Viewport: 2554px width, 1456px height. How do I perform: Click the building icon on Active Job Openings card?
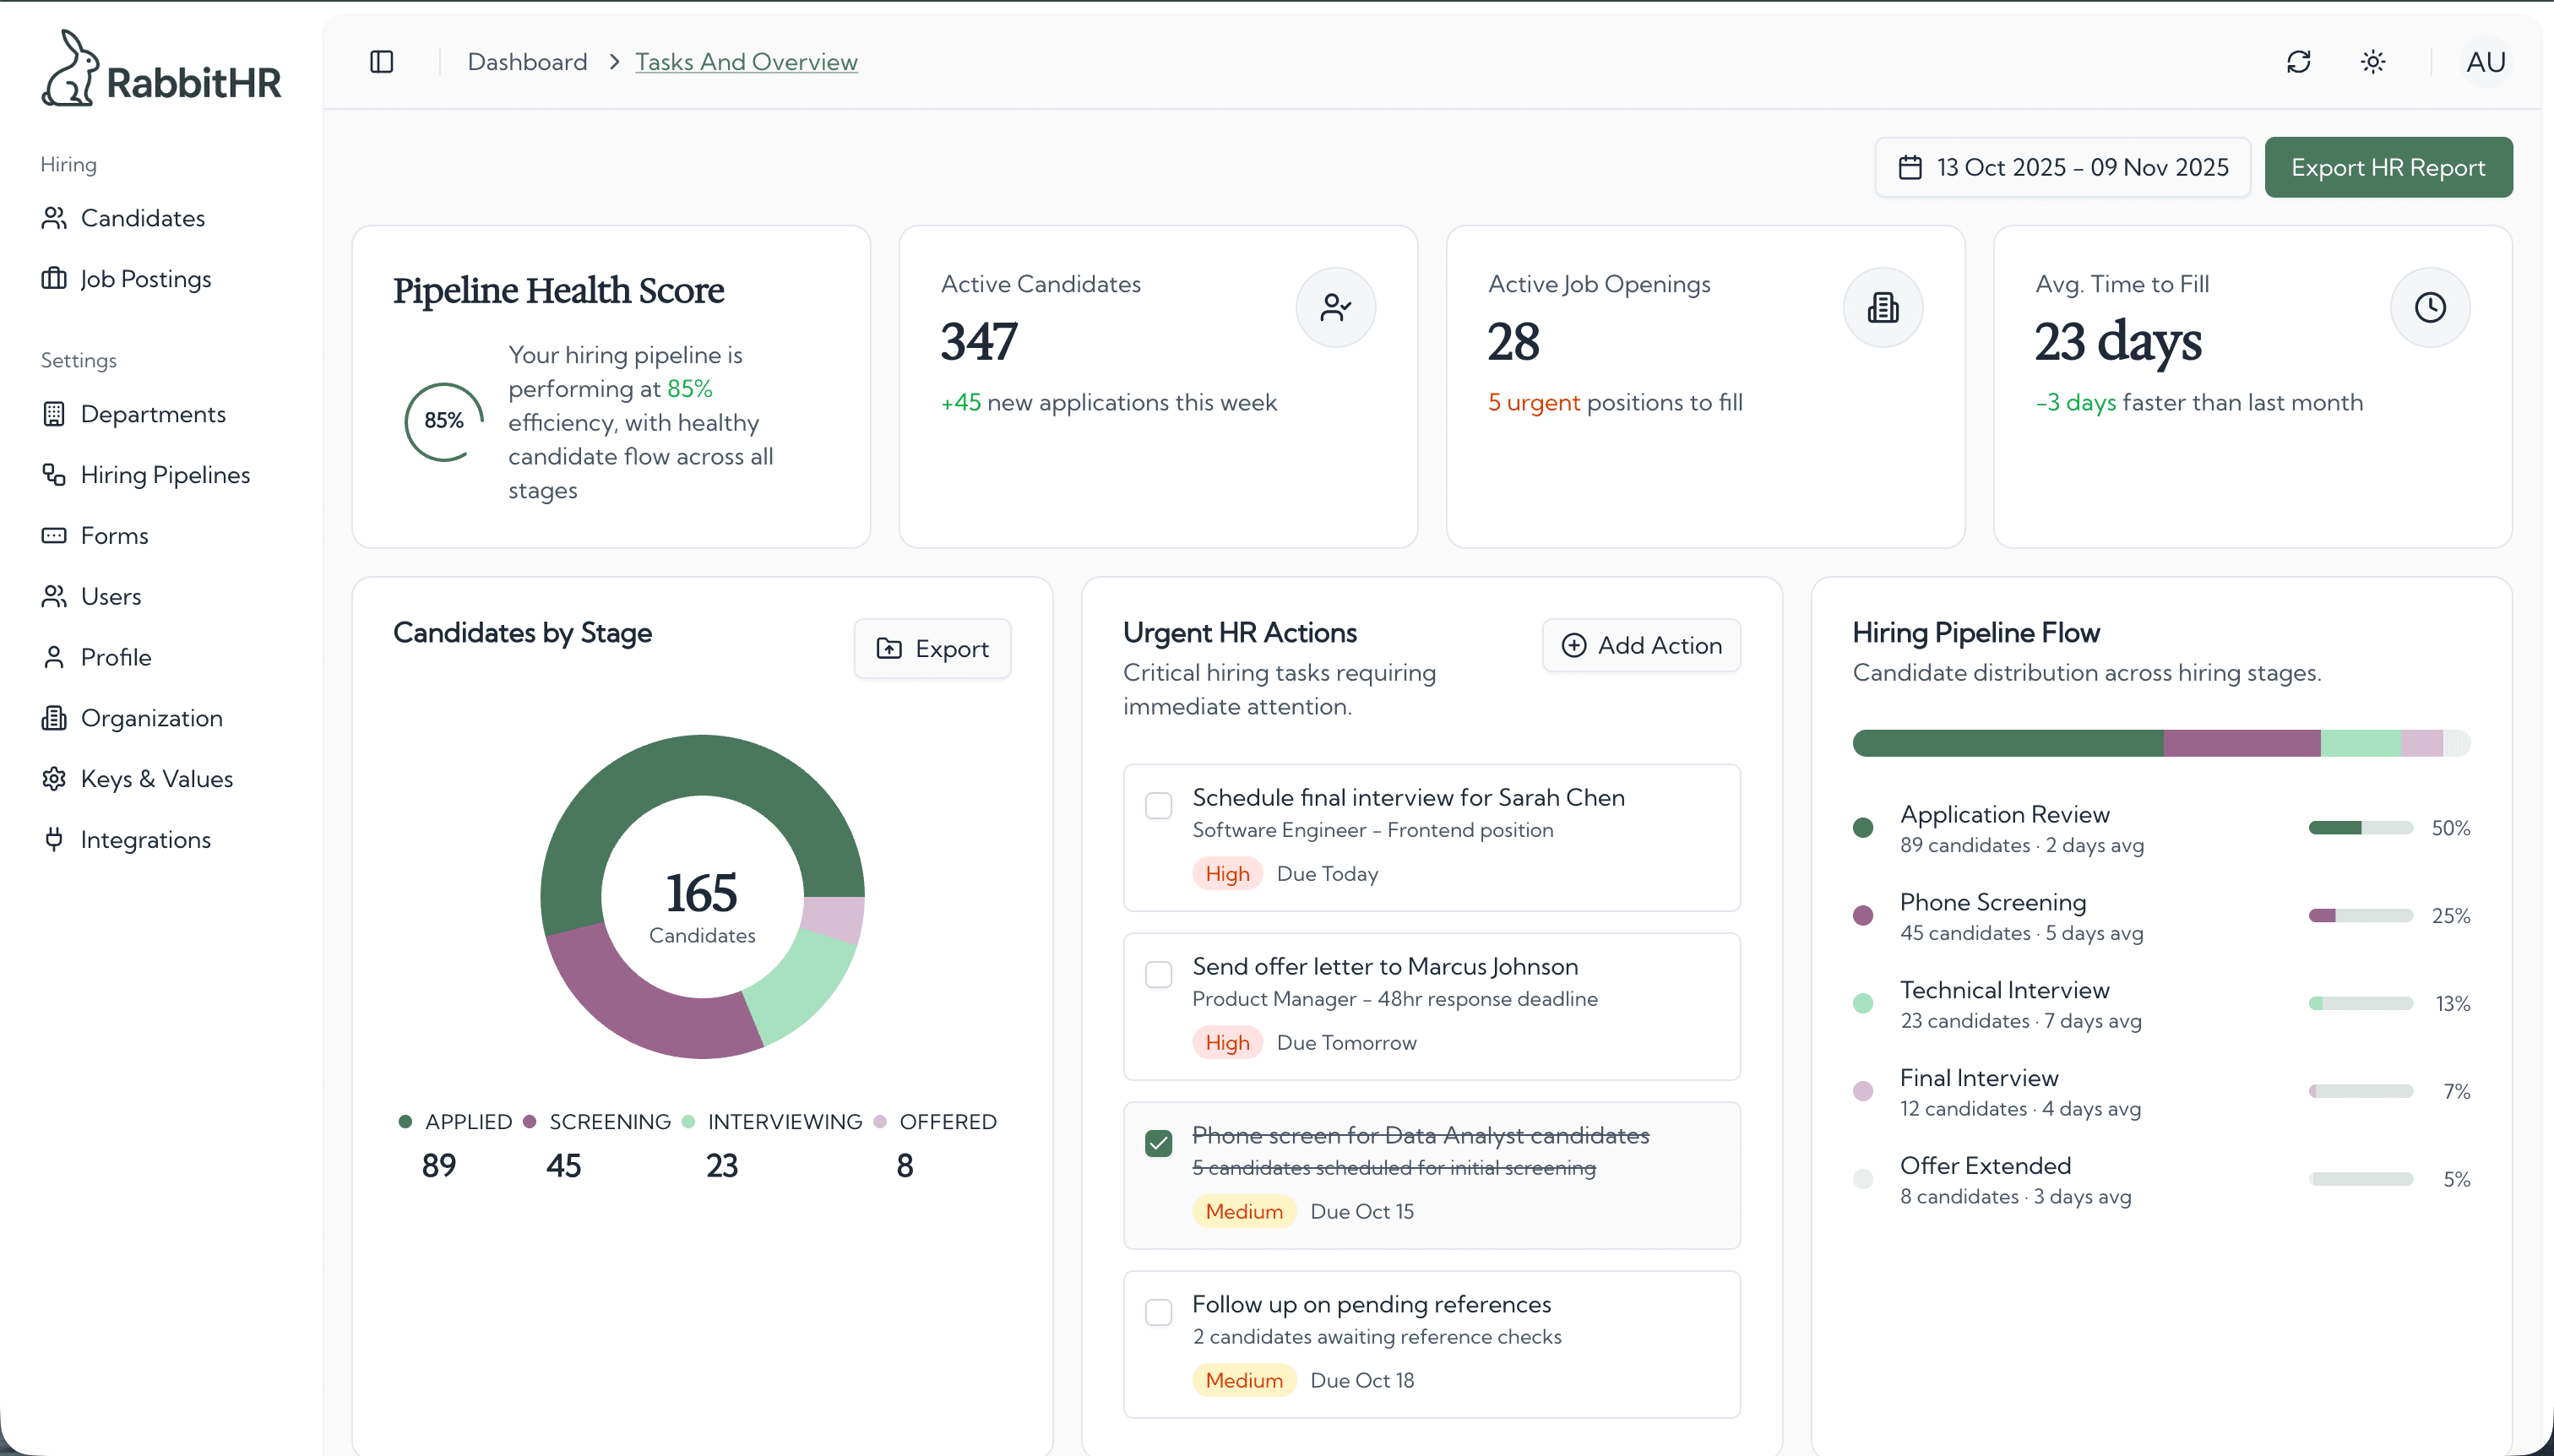[1882, 307]
